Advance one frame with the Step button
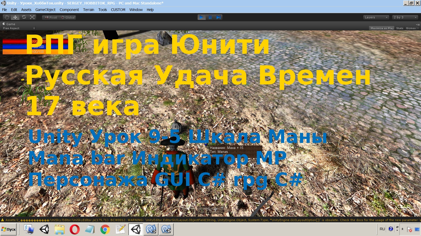421x236 pixels. (x=218, y=17)
